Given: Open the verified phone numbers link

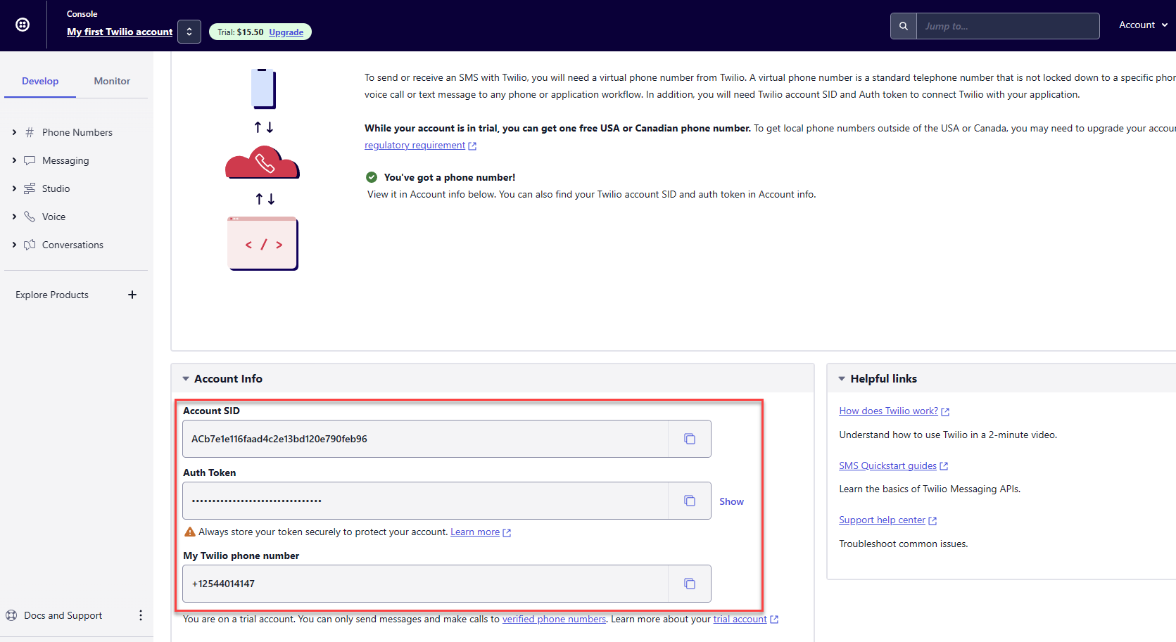Looking at the screenshot, I should pyautogui.click(x=554, y=619).
